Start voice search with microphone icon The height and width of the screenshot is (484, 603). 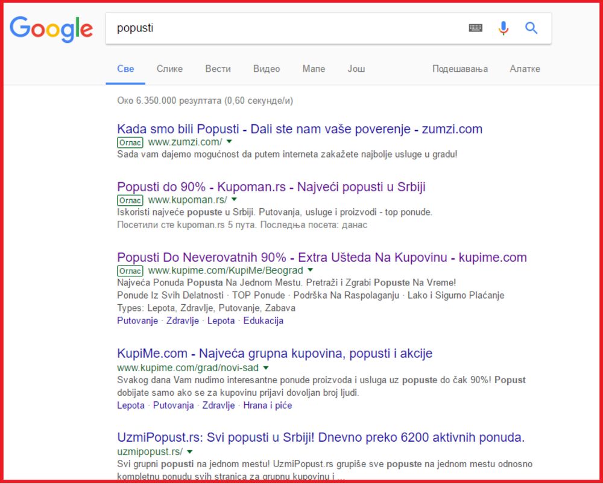(x=504, y=28)
